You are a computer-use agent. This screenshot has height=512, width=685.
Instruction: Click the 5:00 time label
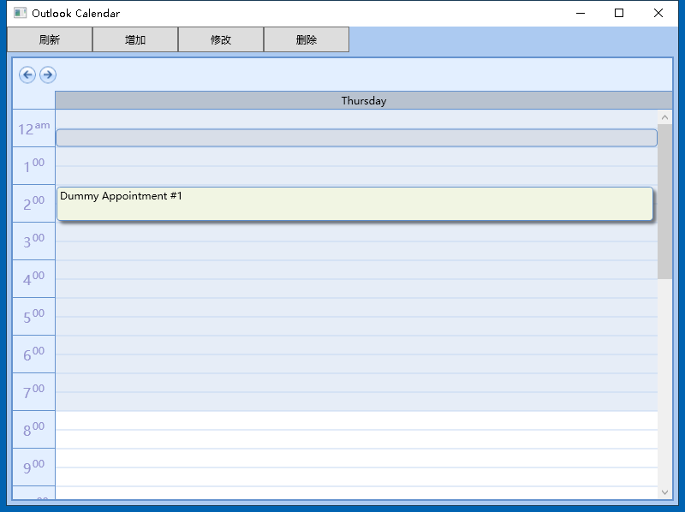pyautogui.click(x=34, y=316)
